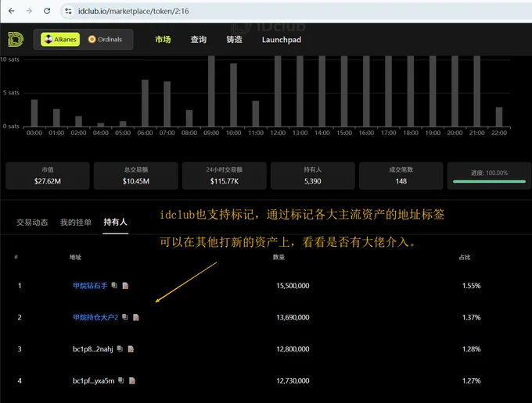Open holder bc1pf...yxa5m address
The width and height of the screenshot is (532, 403).
point(93,380)
